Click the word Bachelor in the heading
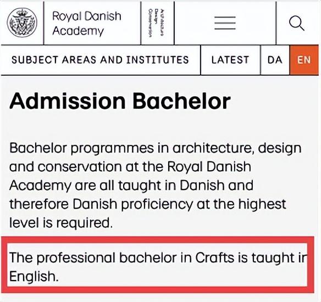Screen dimensions: 321x302 pyautogui.click(x=181, y=101)
